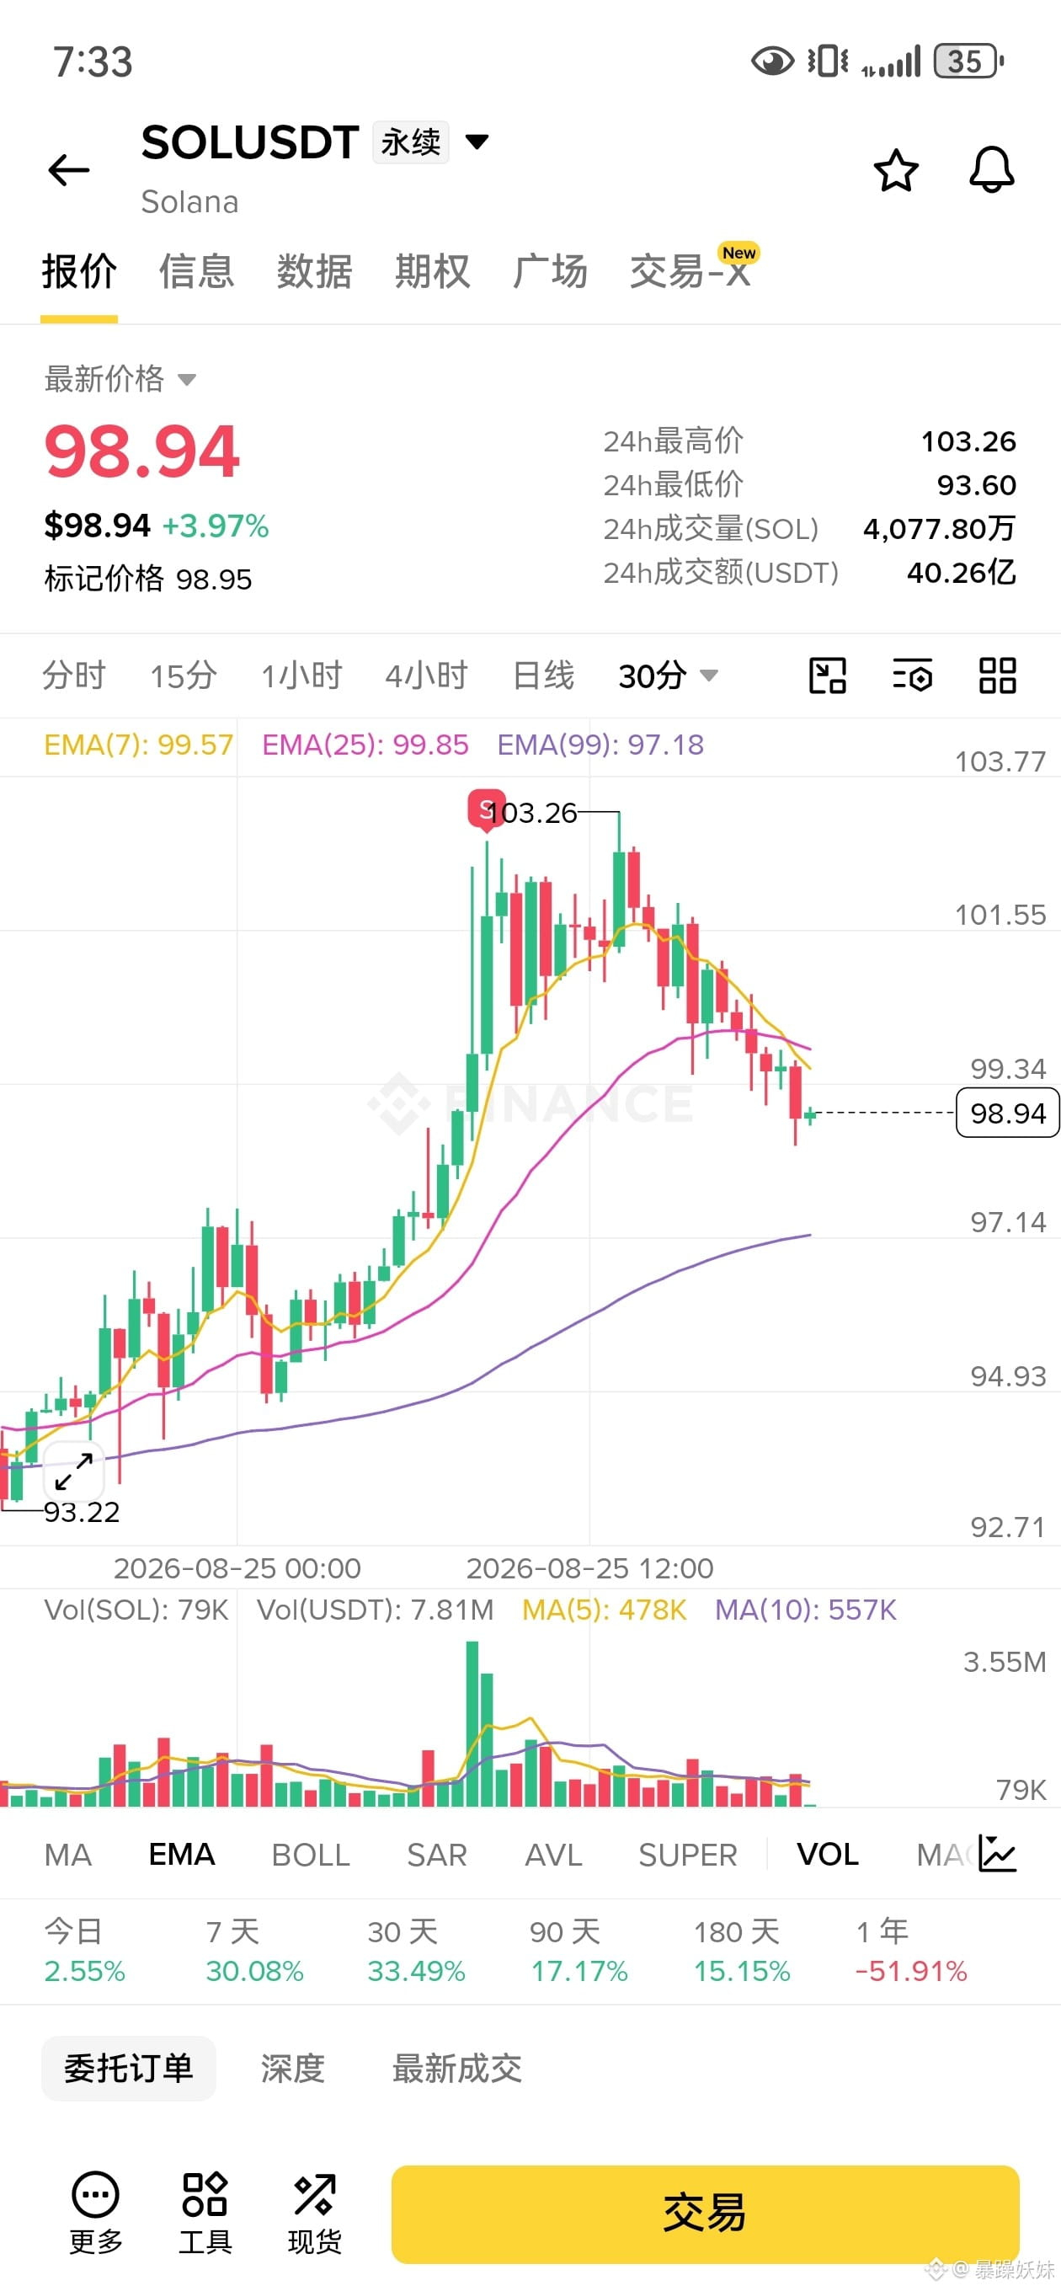Open price alert bell icon
Image resolution: width=1061 pixels, height=2291 pixels.
[991, 170]
